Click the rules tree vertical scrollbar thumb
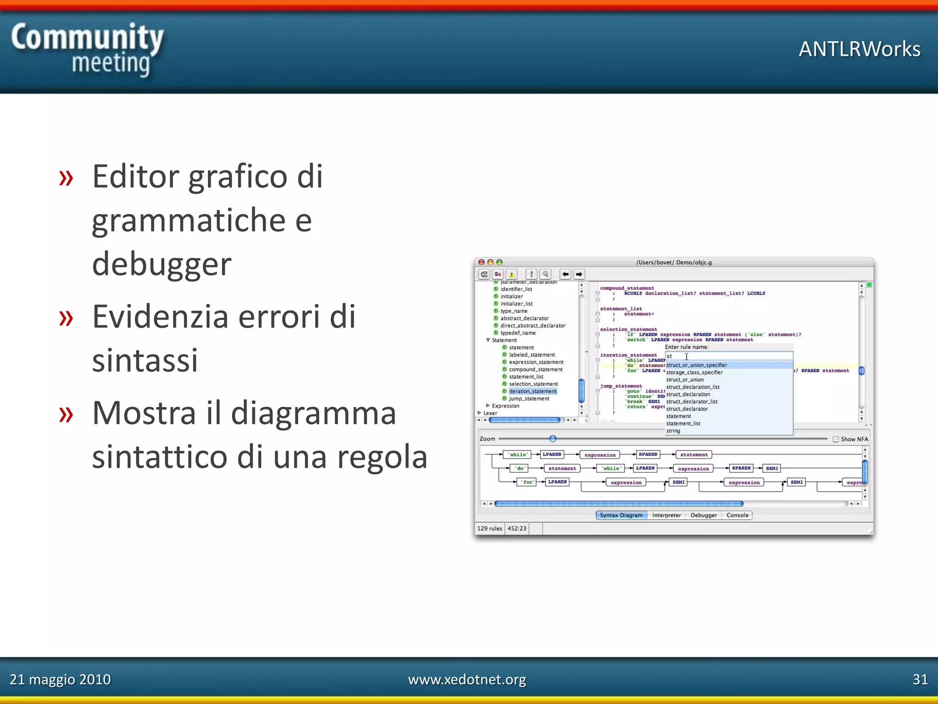Viewport: 938px width, 704px height. 582,390
